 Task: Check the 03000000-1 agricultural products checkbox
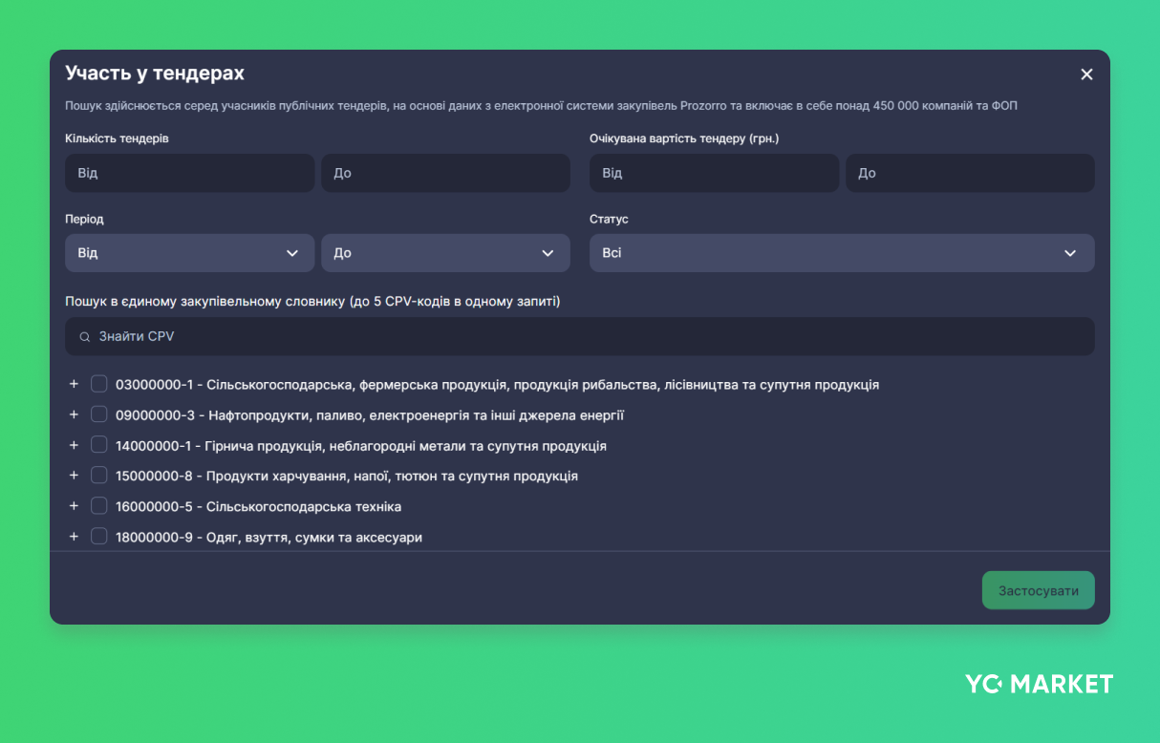99,384
